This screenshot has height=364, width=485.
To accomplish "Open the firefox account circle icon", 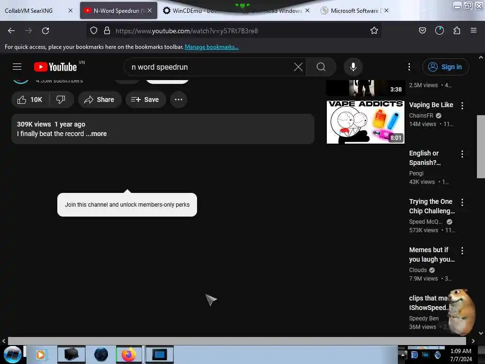I will pos(439,30).
